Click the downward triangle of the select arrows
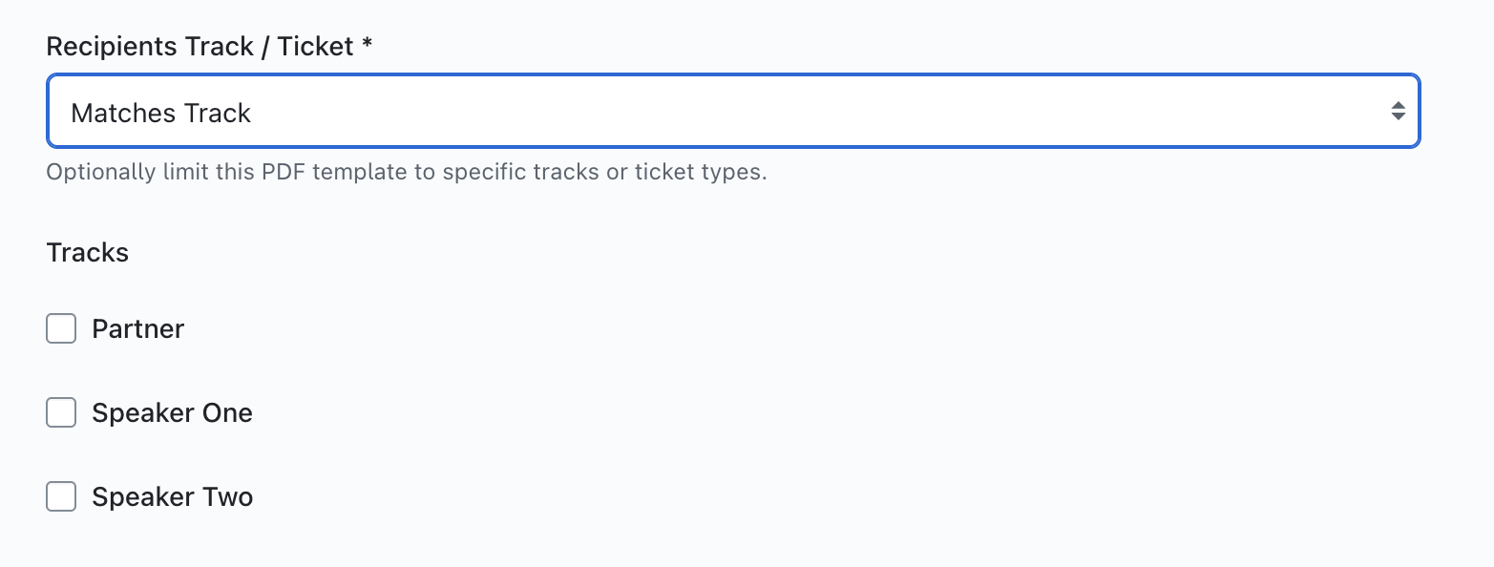Viewport: 1494px width, 567px height. [1398, 117]
